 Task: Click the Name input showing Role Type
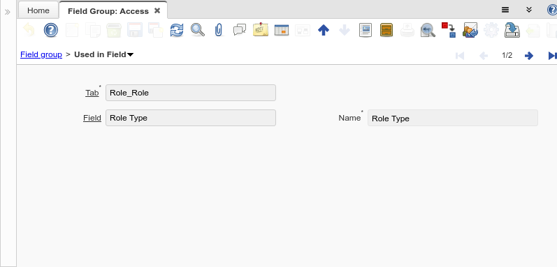tap(453, 119)
